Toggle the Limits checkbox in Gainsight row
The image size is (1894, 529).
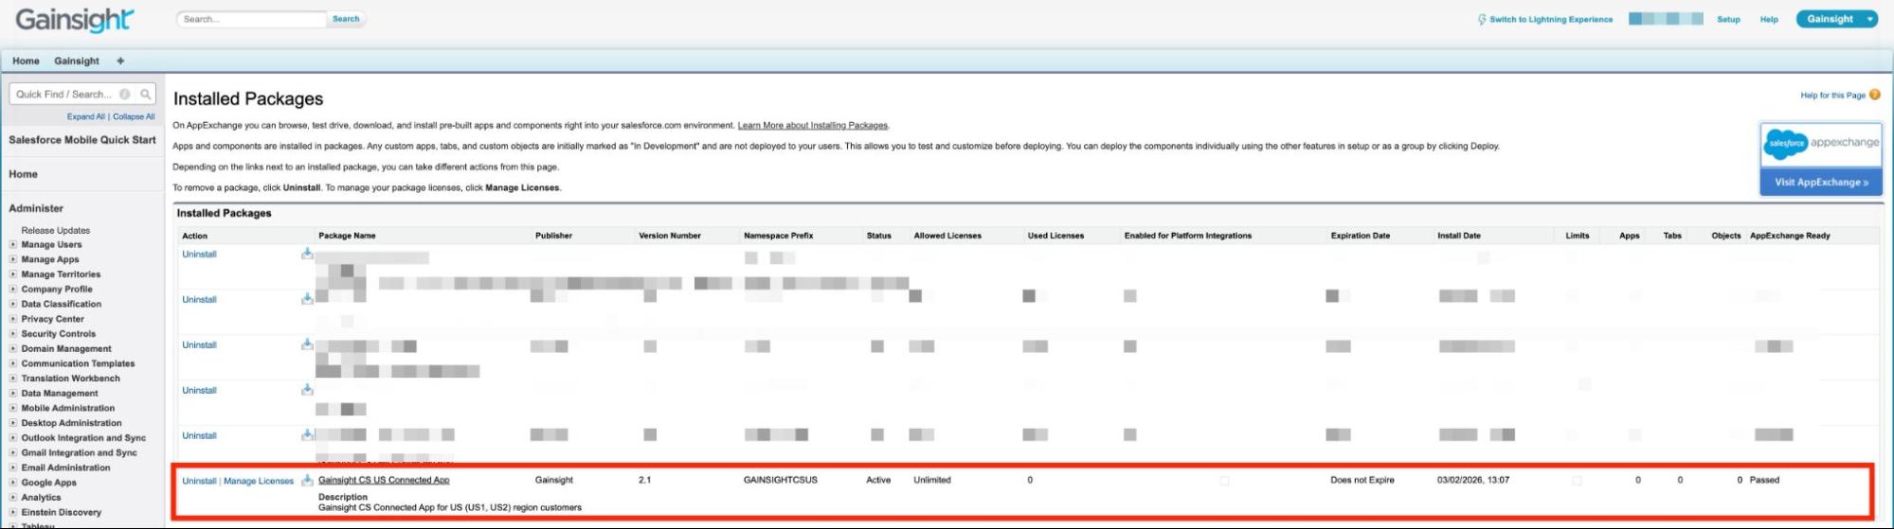coord(1577,481)
